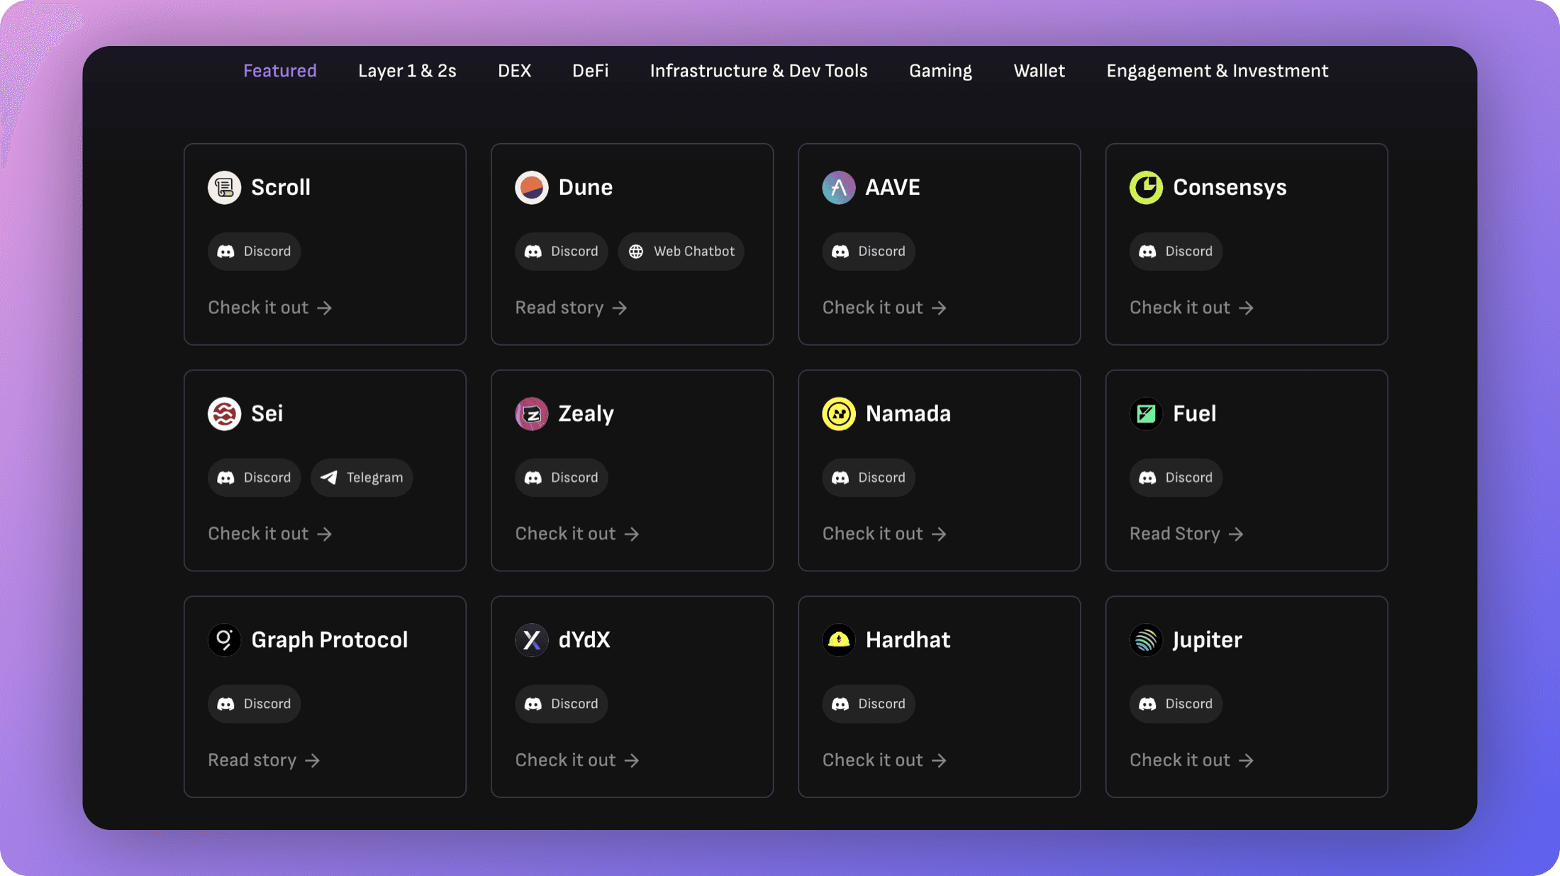Switch to the Layer 1 & 2s tab
Screen dimensions: 1560x876
pyautogui.click(x=407, y=71)
